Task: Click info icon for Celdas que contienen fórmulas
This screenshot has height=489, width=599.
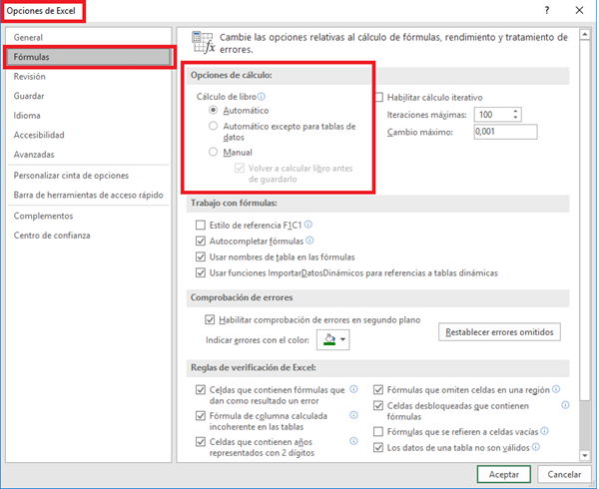Action: click(x=353, y=389)
